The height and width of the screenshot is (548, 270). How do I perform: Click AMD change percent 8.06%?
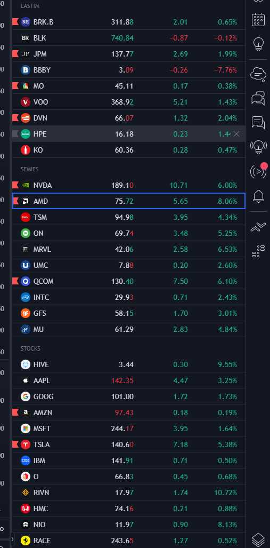tap(227, 201)
